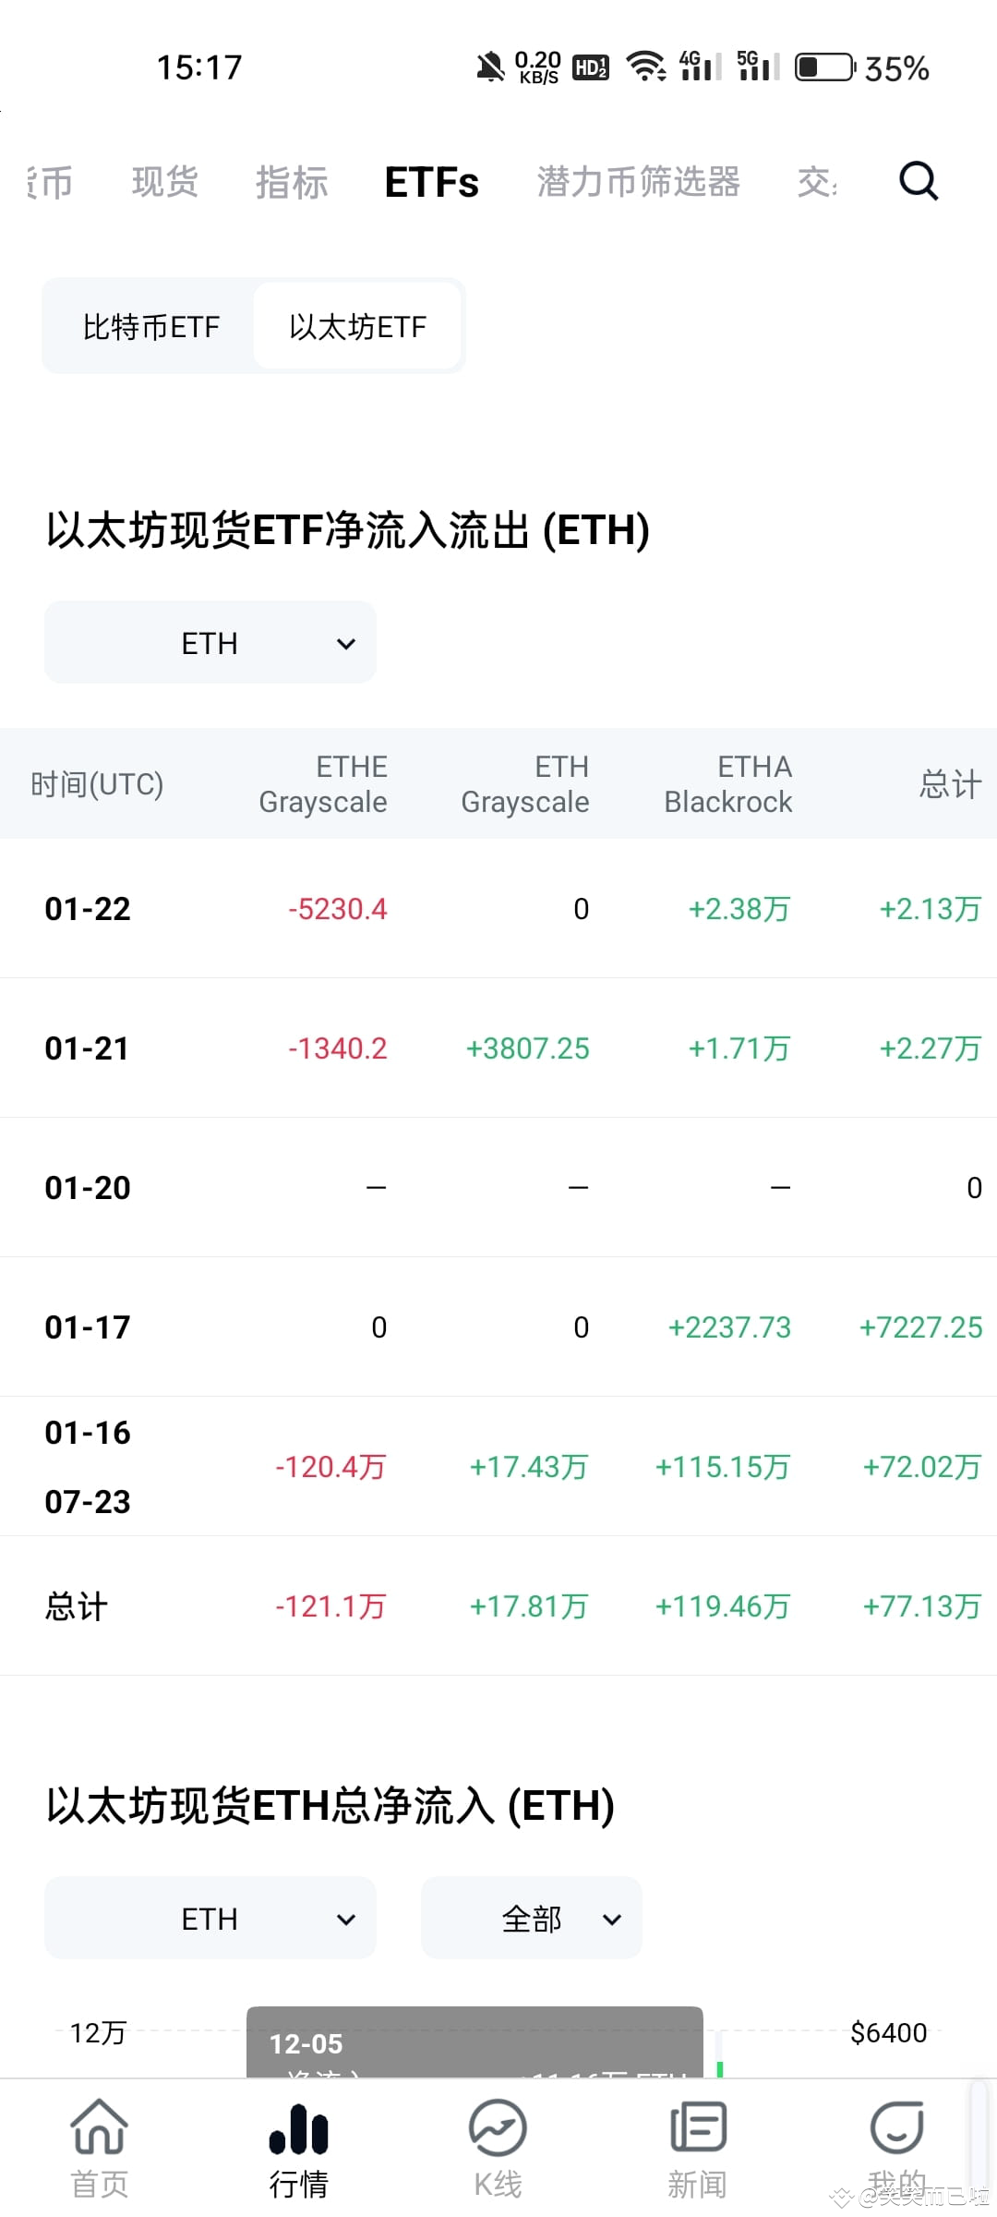Select the 以太坊ETF segment
The image size is (997, 2217).
coord(357,326)
